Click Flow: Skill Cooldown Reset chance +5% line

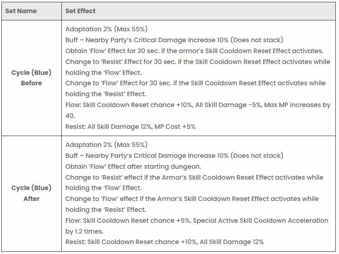click(x=197, y=226)
